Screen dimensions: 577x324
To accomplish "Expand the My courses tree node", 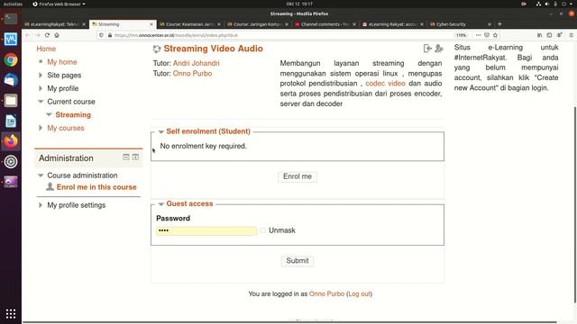I will (41, 128).
